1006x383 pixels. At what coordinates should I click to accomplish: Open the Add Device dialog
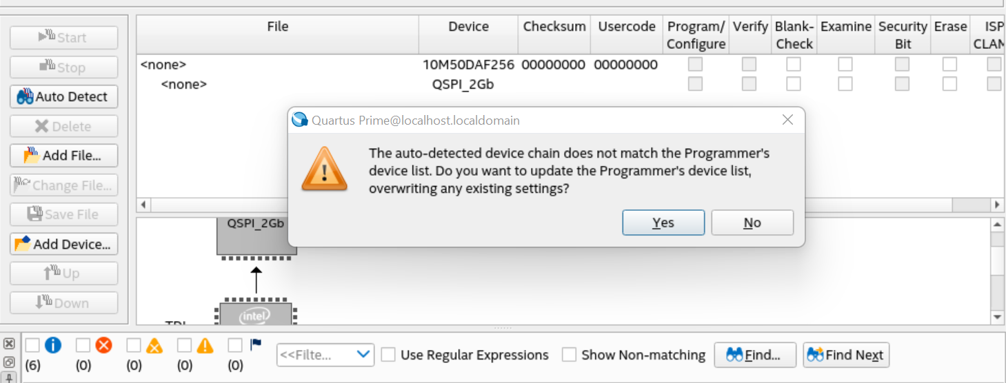point(63,244)
